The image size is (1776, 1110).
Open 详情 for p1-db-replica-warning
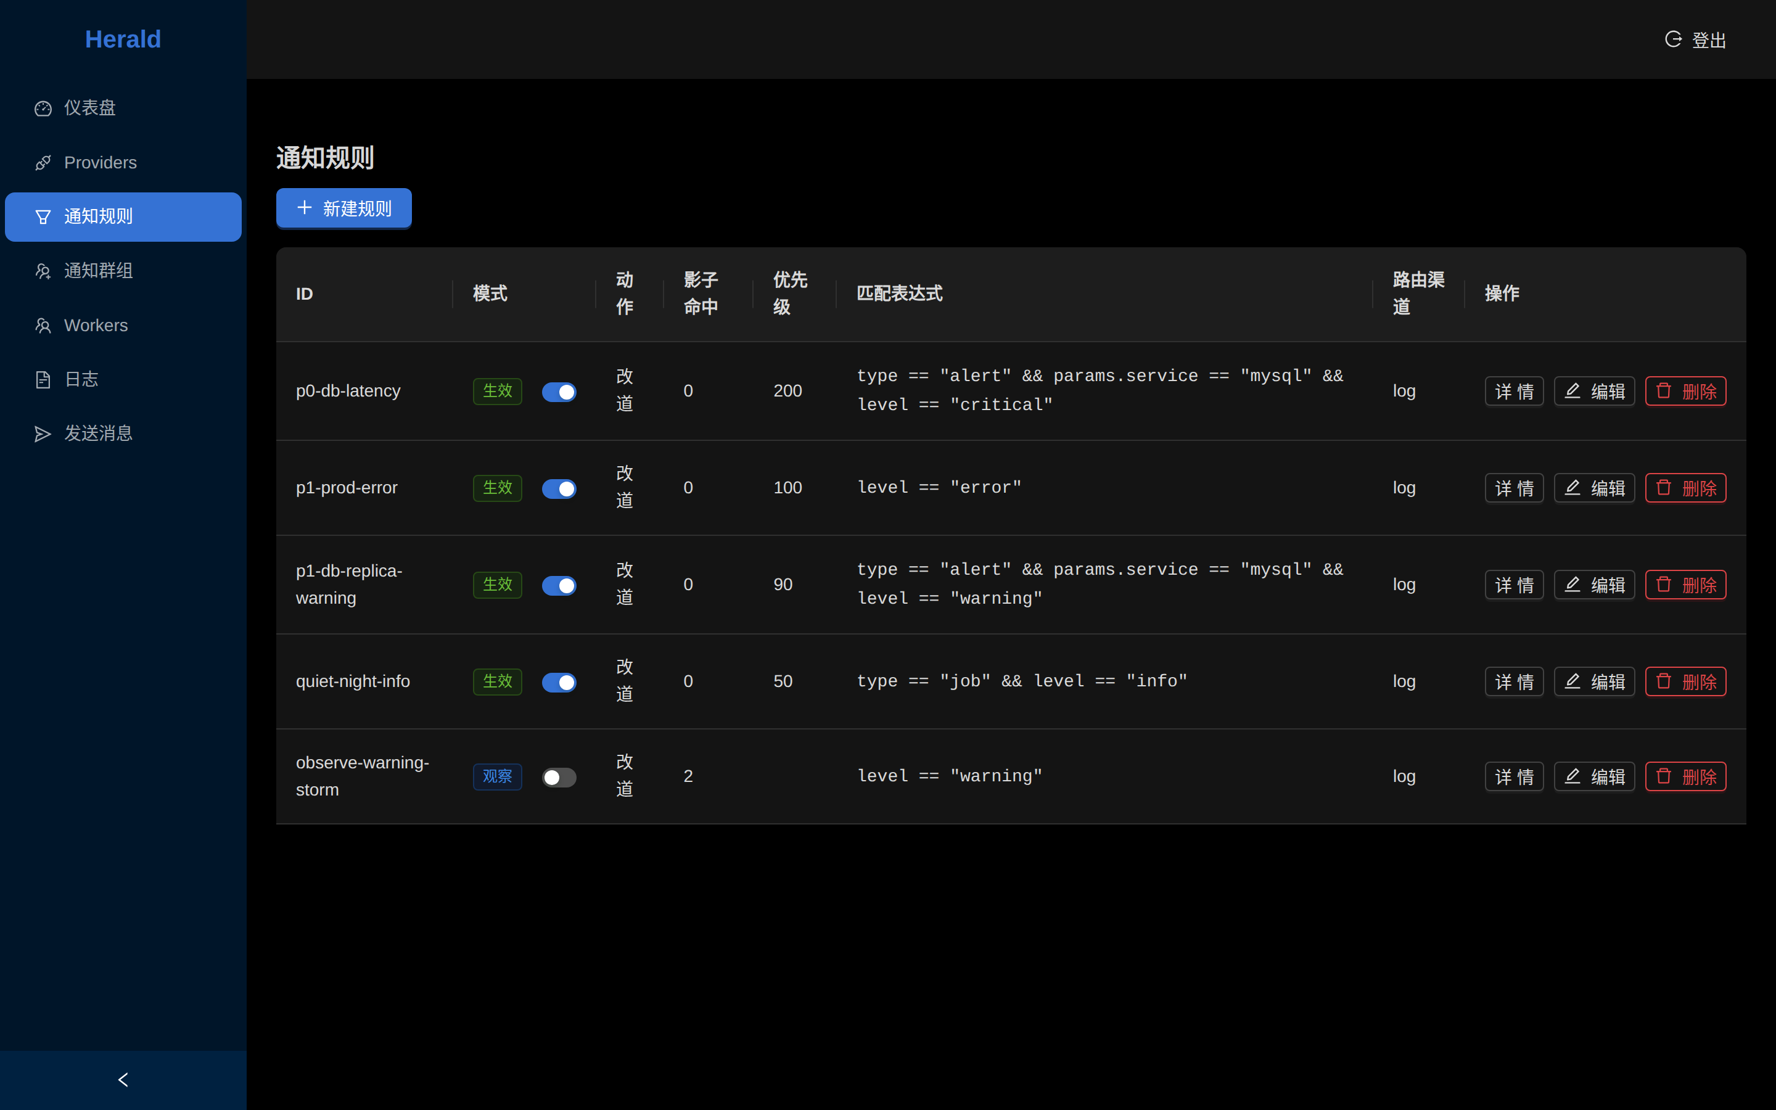1514,585
